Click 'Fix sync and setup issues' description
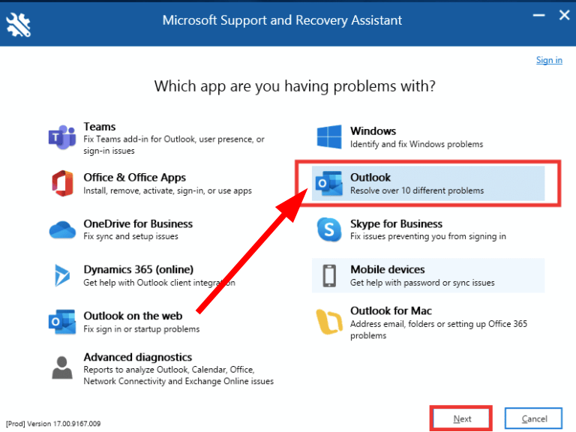 (x=130, y=236)
